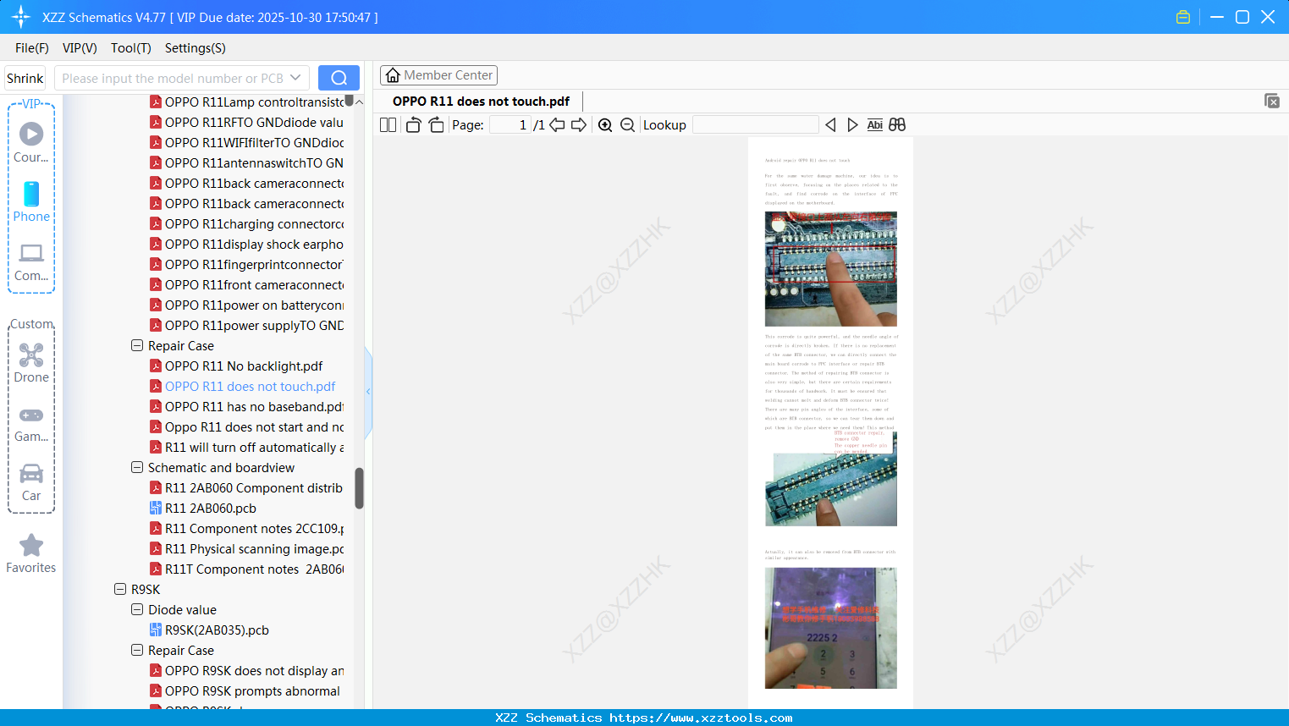Focus the model number or PCB input field

(173, 78)
